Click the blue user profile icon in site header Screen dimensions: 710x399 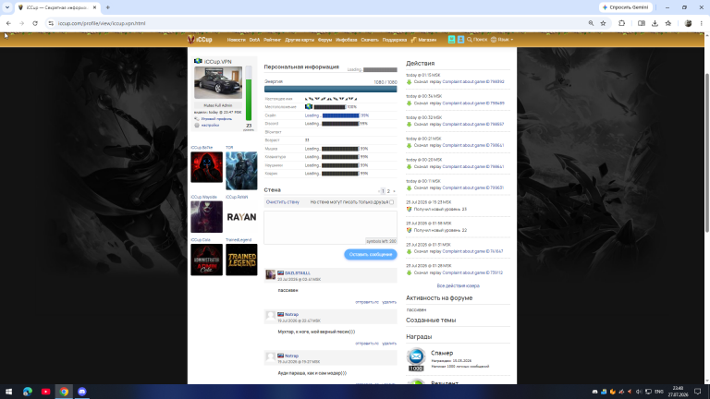click(460, 40)
